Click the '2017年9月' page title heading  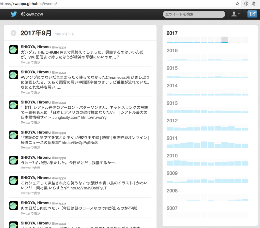[x=36, y=33]
